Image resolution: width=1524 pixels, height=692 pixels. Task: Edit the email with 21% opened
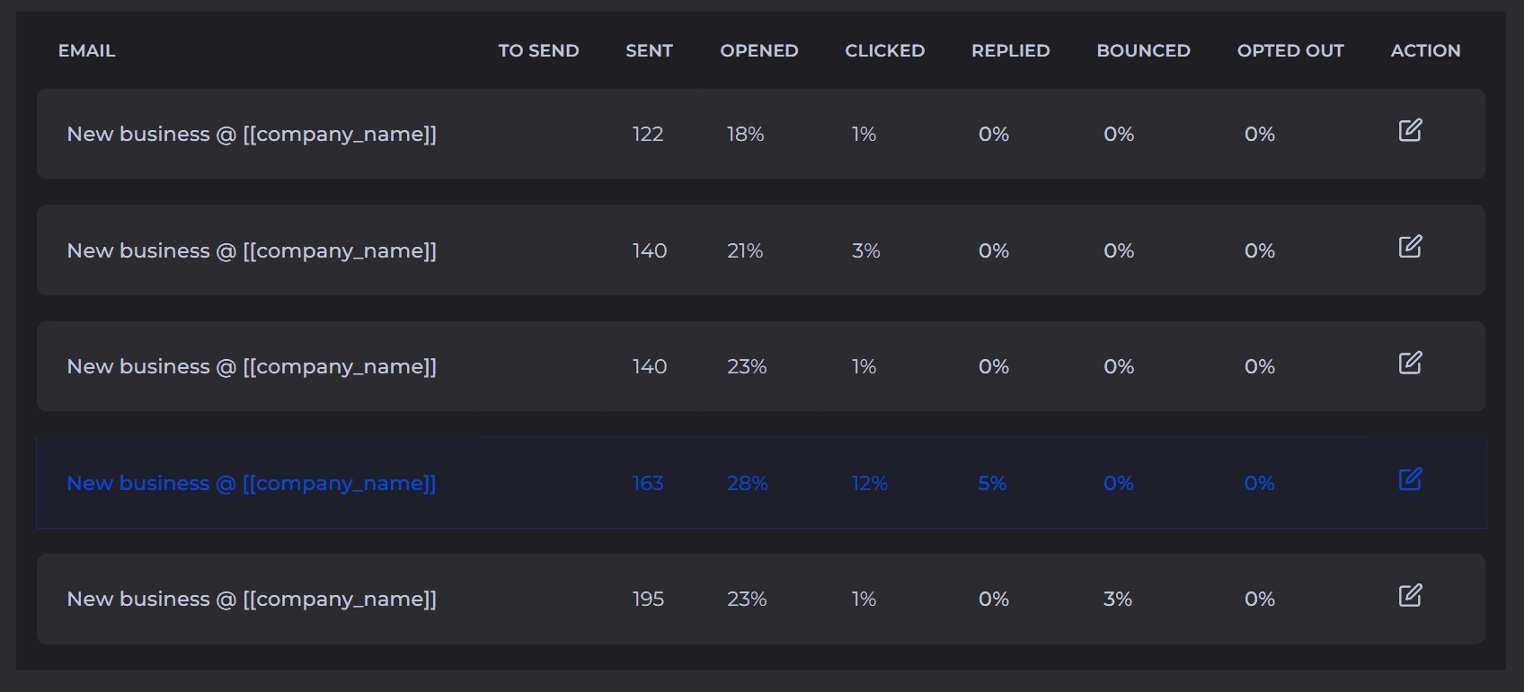tap(1410, 247)
